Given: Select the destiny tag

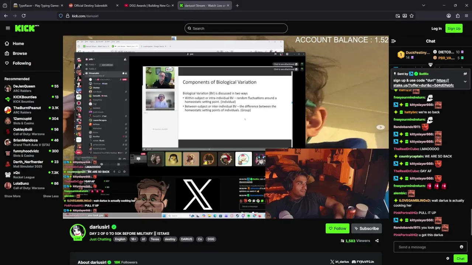Looking at the screenshot, I should [170, 239].
